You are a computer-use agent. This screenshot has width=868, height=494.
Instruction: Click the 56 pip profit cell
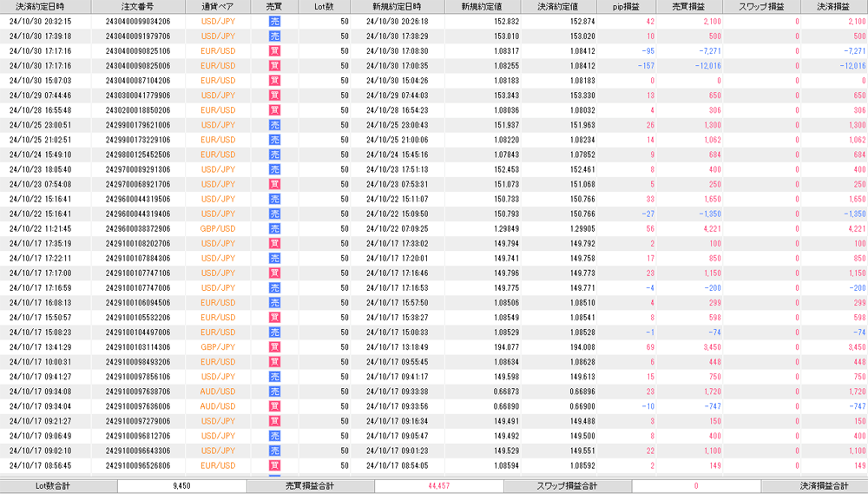650,228
